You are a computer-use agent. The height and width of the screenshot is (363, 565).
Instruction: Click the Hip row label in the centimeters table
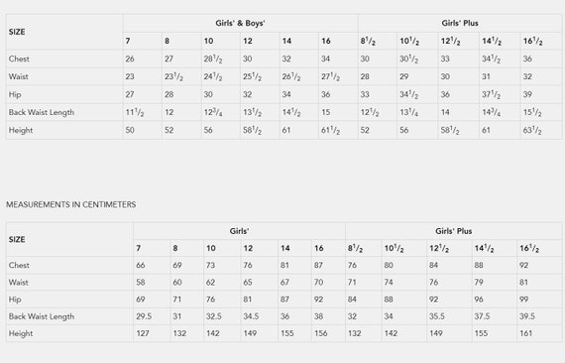pos(15,300)
